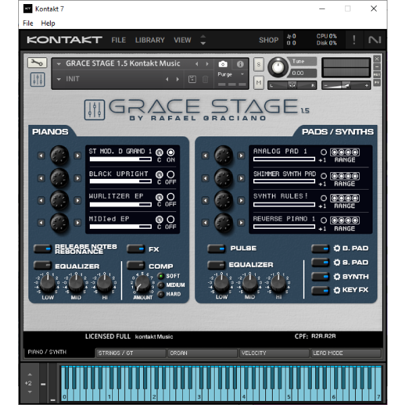The height and width of the screenshot is (405, 405).
Task: Select next sound for ANALOG PAD 1
Action: pyautogui.click(x=241, y=155)
